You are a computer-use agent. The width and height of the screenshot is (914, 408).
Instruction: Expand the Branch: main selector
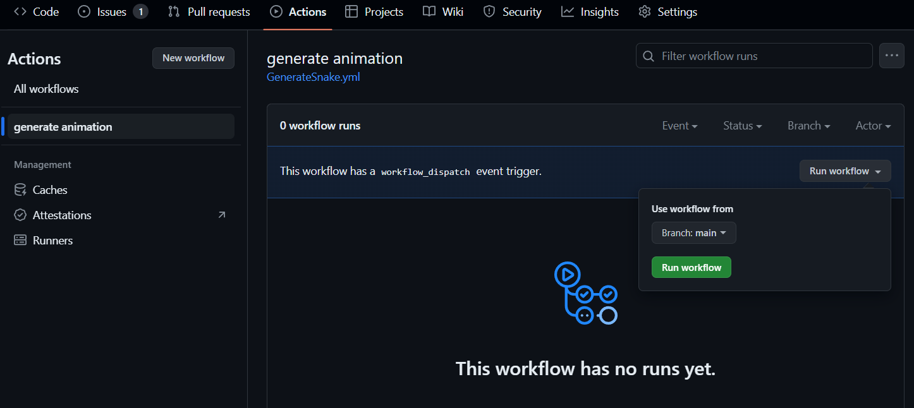pyautogui.click(x=693, y=232)
